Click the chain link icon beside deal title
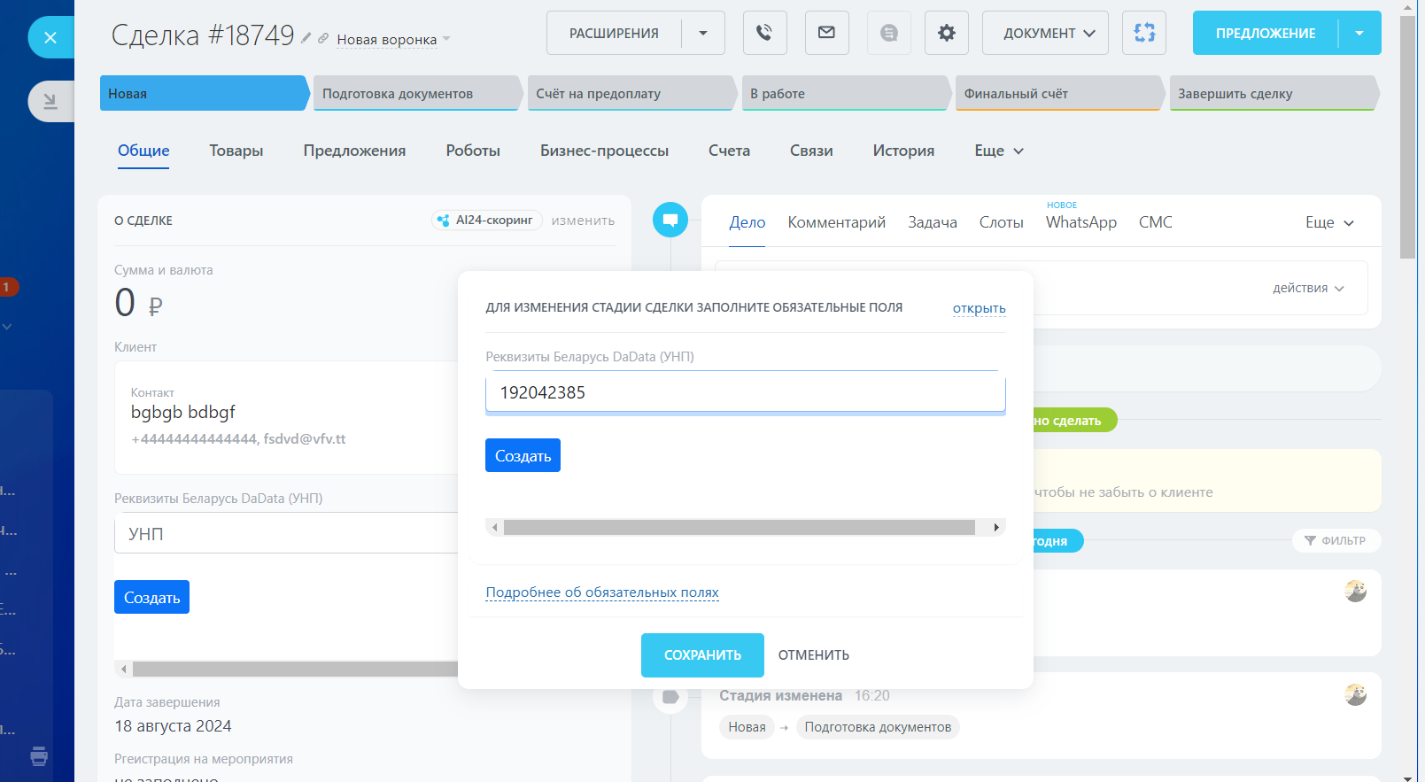The image size is (1425, 782). (x=323, y=38)
